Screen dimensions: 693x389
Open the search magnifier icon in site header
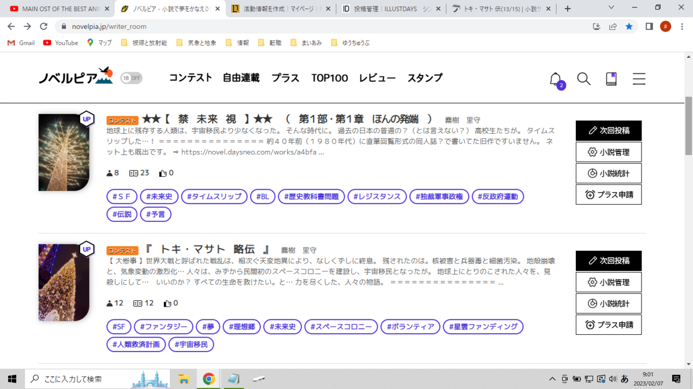coord(584,79)
